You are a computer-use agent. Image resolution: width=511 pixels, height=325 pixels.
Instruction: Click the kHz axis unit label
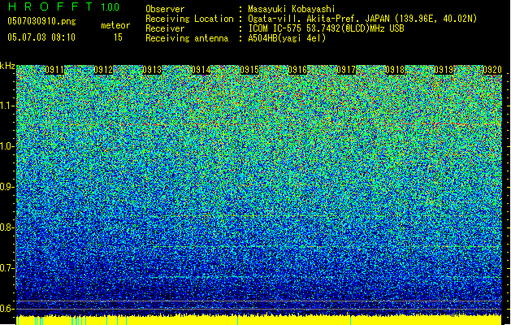(x=7, y=66)
